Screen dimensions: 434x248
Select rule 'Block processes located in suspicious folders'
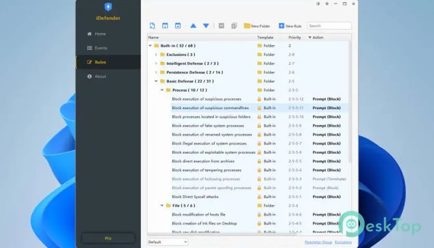[211, 117]
